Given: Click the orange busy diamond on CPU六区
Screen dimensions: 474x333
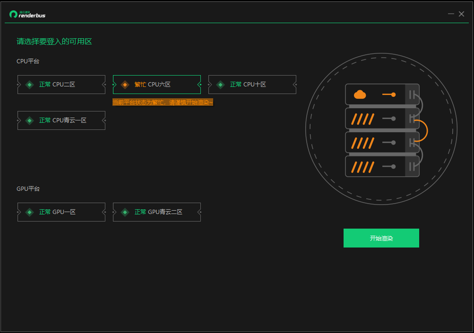Looking at the screenshot, I should pyautogui.click(x=124, y=84).
